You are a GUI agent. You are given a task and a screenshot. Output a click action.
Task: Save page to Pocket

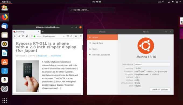pos(68,36)
